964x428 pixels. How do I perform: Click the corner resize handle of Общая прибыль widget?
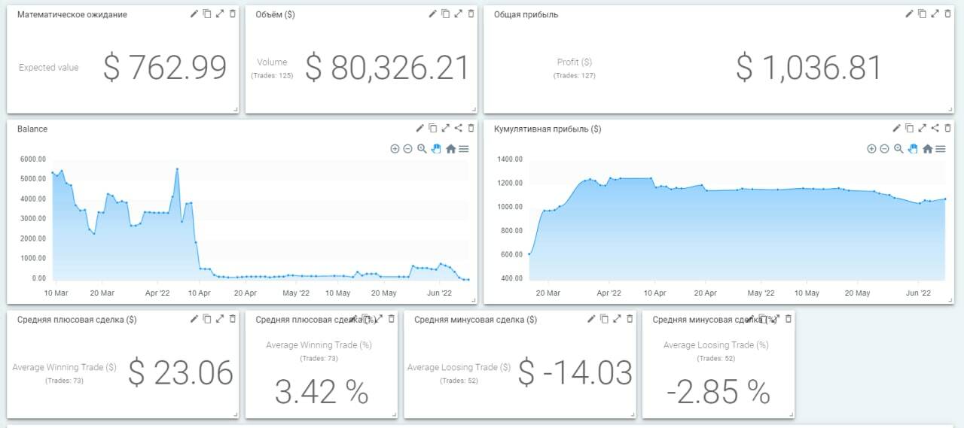click(950, 110)
